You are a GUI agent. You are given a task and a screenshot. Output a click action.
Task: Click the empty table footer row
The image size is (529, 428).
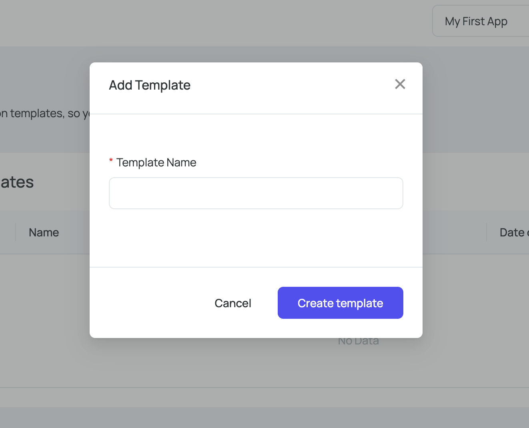click(x=264, y=398)
